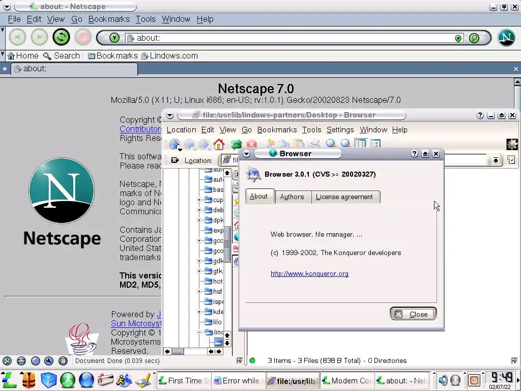Close the About dialog with Close button
The image size is (521, 391).
click(413, 314)
